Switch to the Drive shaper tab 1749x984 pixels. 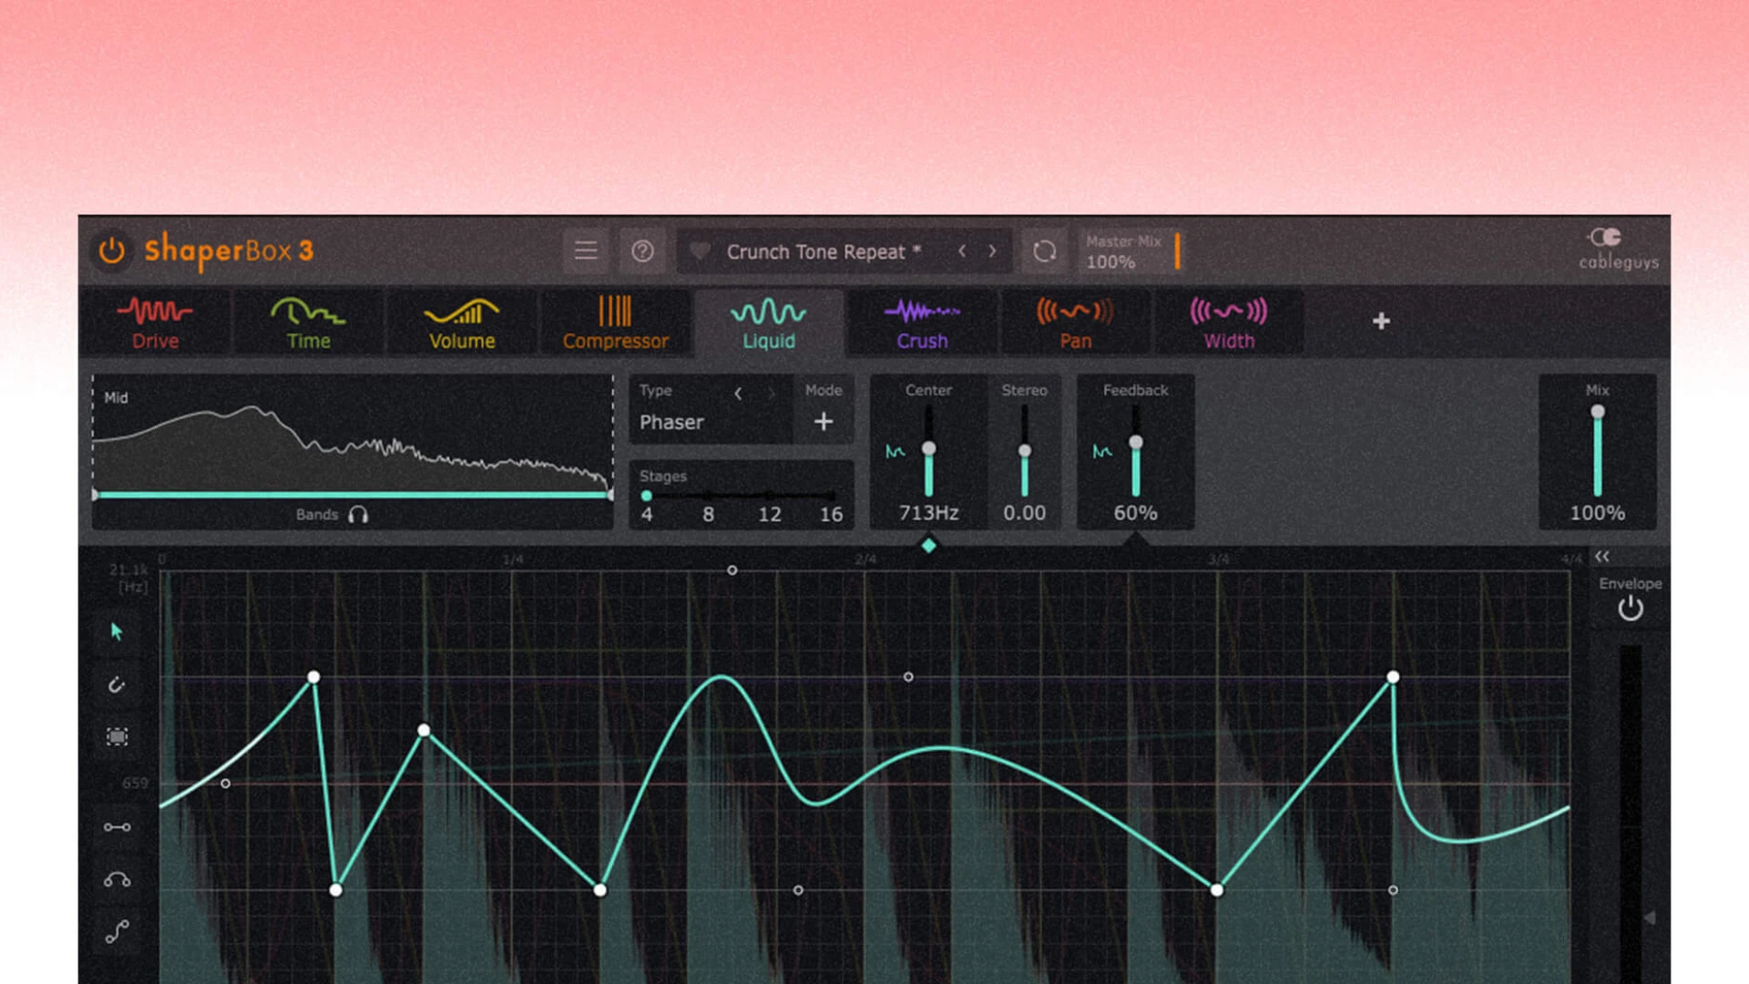pyautogui.click(x=155, y=323)
